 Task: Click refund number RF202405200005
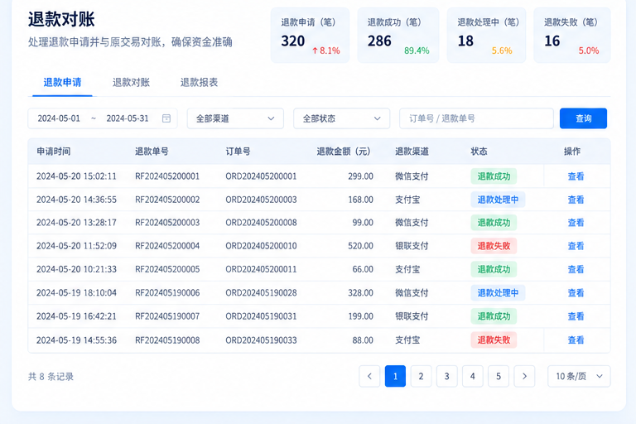167,269
